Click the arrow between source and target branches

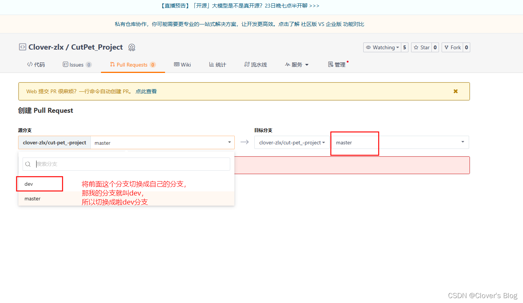point(245,142)
